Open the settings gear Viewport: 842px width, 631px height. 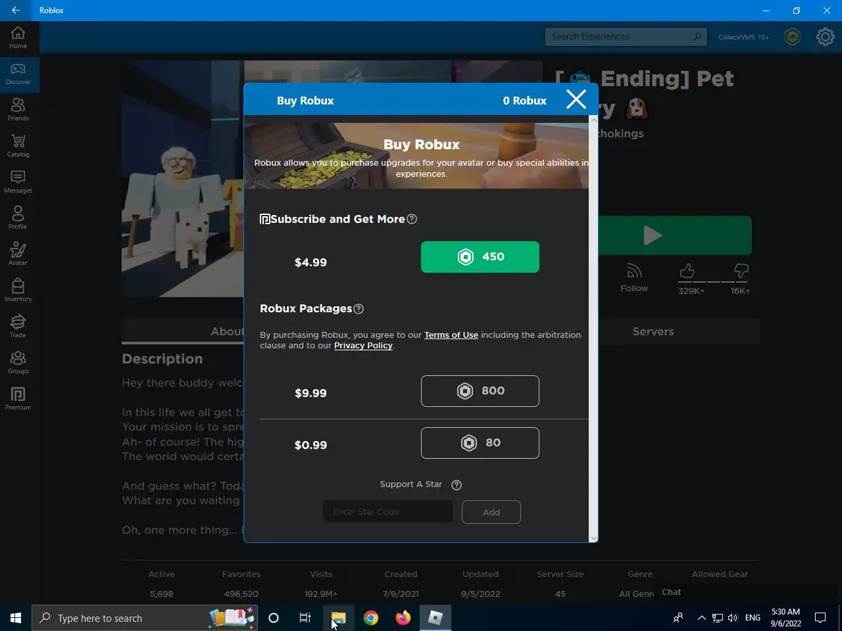click(825, 37)
